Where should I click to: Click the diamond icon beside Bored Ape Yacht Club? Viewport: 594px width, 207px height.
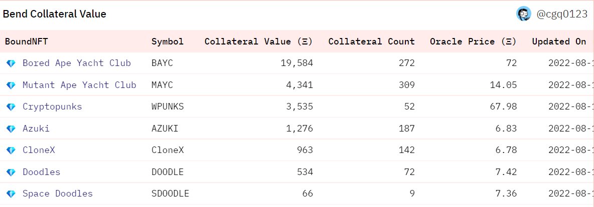coord(11,63)
